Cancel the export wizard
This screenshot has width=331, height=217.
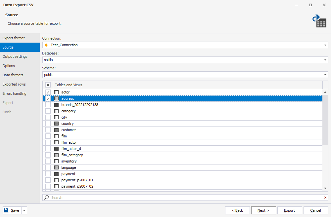(315, 210)
